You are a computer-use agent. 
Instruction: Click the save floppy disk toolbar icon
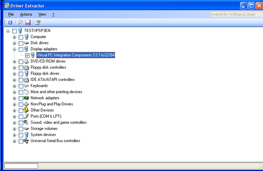pos(28,23)
